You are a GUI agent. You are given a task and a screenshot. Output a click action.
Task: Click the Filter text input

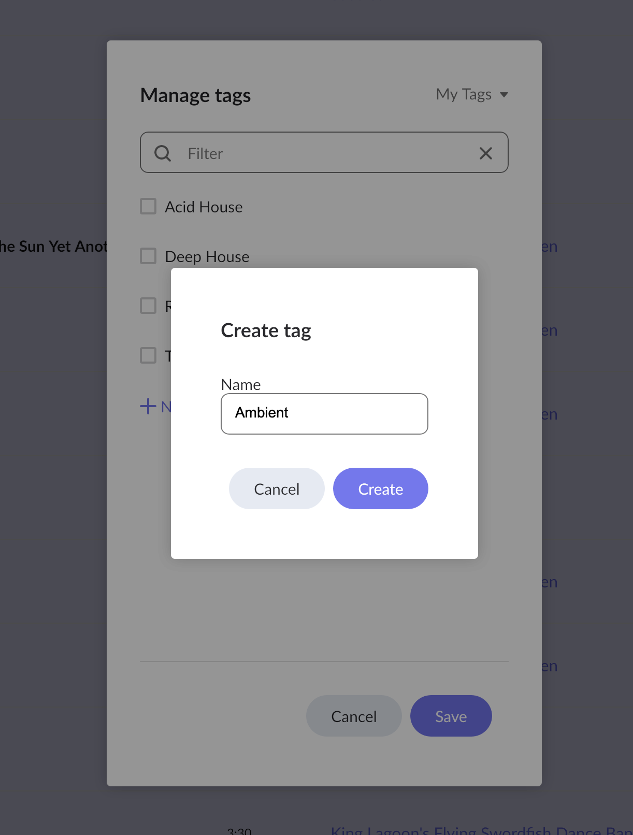point(326,153)
